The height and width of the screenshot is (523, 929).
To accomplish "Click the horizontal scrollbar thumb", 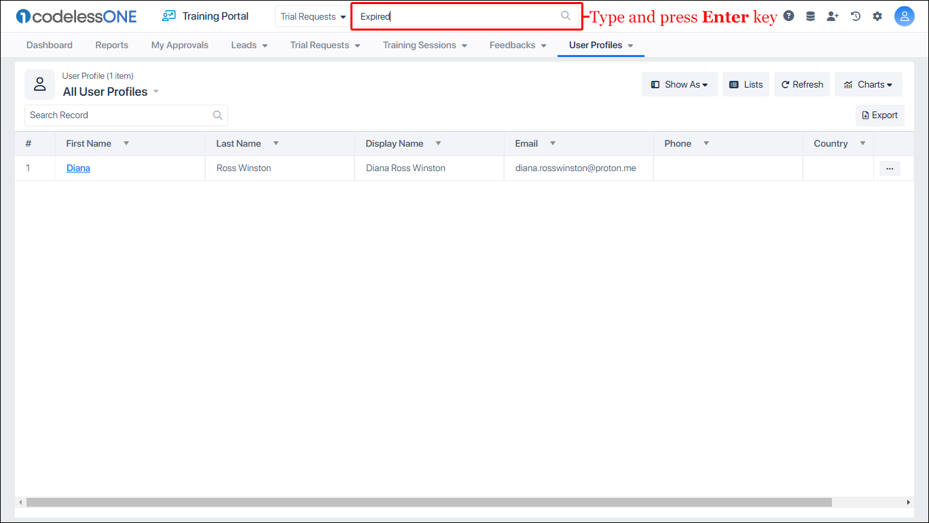I will coord(429,503).
